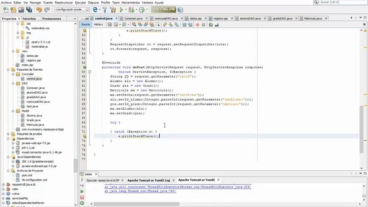The image size is (368, 207).
Task: Collapse the Archivos de Proyecto node
Action: click(x=8, y=171)
